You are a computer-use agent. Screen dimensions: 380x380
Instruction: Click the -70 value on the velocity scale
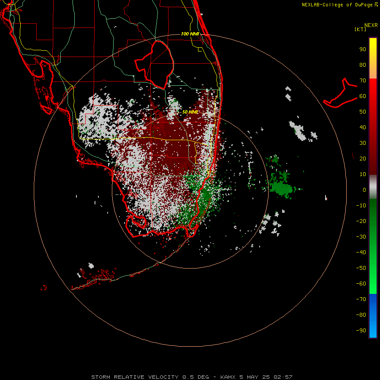tap(361, 299)
